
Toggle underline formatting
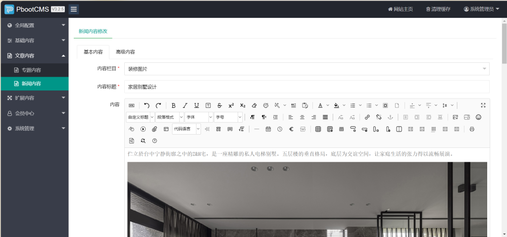point(197,105)
